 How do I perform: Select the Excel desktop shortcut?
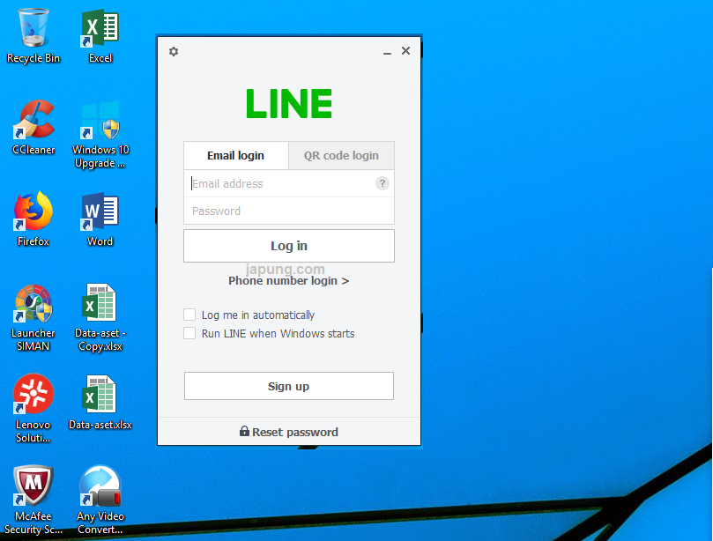click(100, 36)
